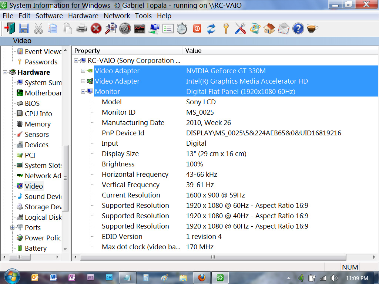Screen dimensions: 379x284
Task: Click the Exit door icon in the toolbar
Action: point(9,28)
